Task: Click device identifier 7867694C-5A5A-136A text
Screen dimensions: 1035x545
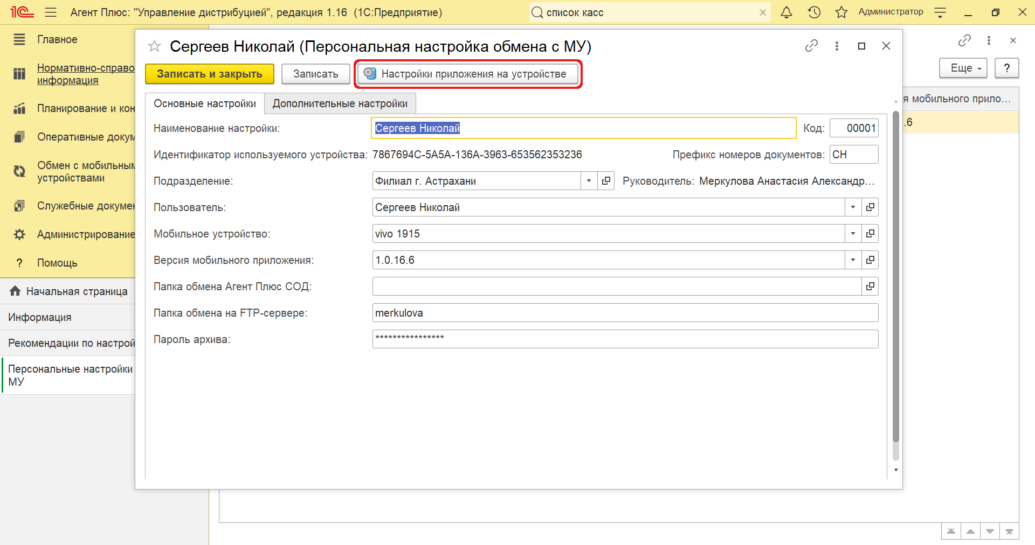Action: [477, 155]
